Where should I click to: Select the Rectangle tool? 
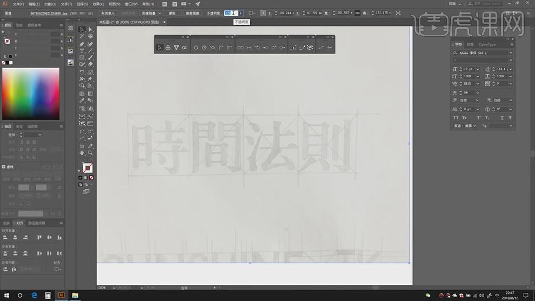(82, 58)
